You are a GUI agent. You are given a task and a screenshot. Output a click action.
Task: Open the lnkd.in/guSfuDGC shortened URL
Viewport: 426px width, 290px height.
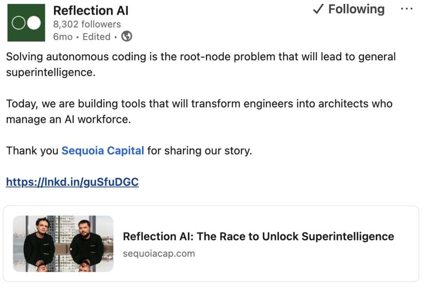click(x=72, y=182)
